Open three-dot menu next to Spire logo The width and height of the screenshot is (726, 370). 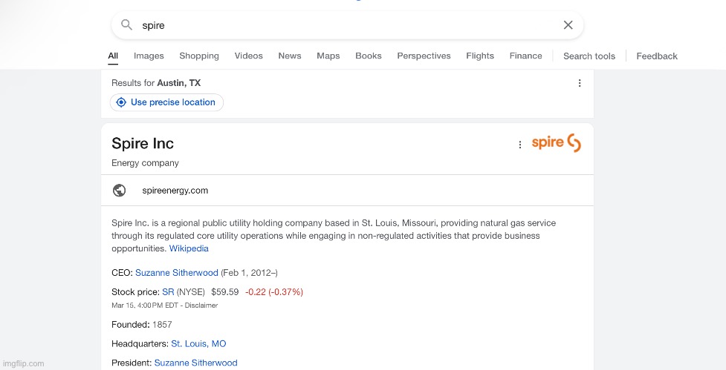pyautogui.click(x=520, y=145)
